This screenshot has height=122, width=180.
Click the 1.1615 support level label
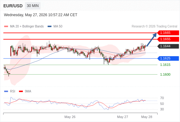click(x=165, y=65)
